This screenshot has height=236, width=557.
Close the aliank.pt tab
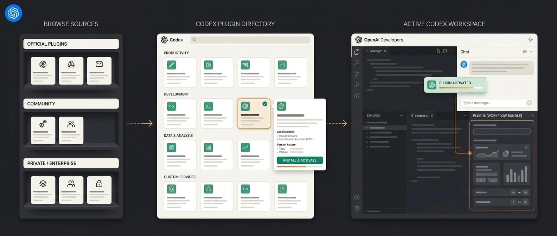[x=385, y=51]
